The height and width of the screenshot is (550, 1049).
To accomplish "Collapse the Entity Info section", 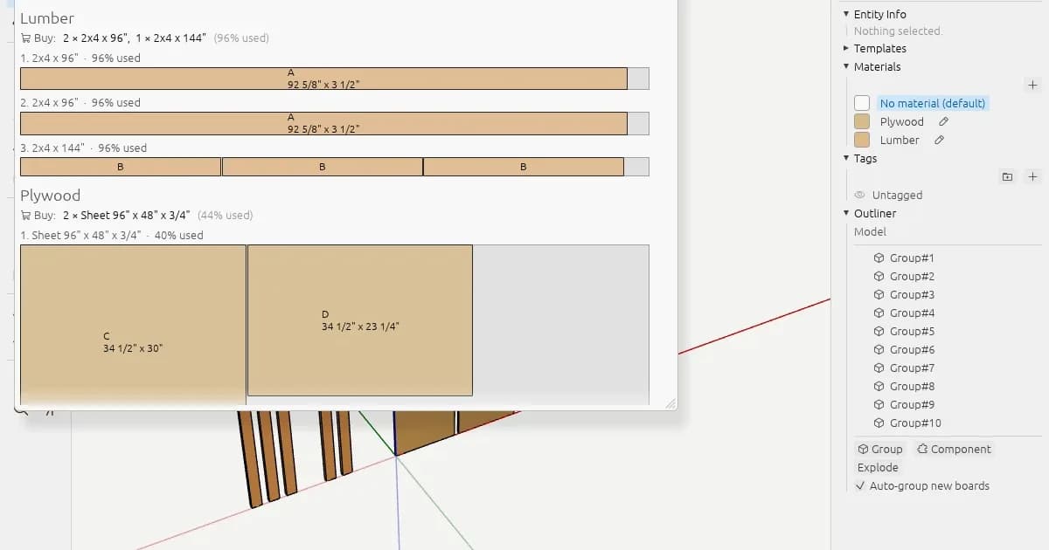I will (846, 14).
